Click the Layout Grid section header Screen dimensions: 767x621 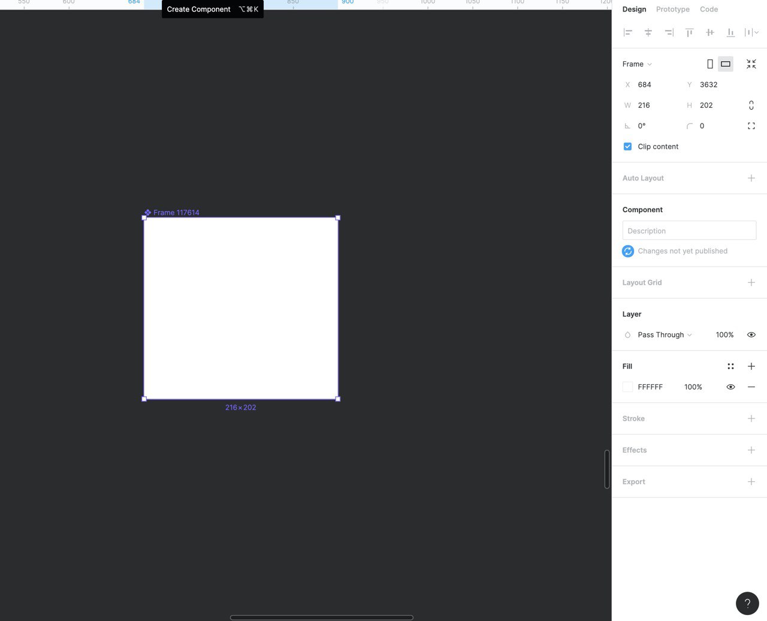[642, 282]
